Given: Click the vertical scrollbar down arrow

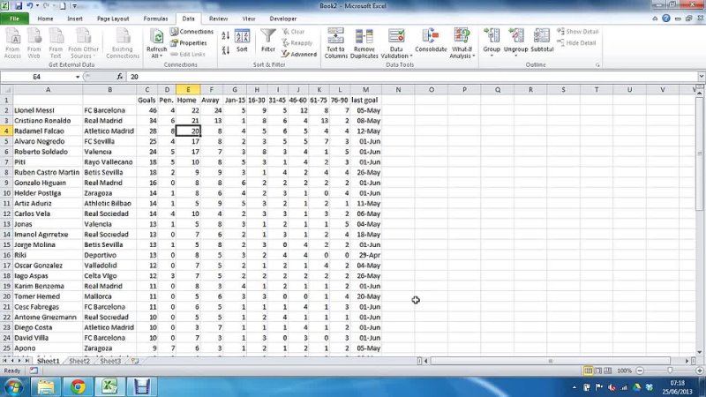Looking at the screenshot, I should tap(700, 352).
